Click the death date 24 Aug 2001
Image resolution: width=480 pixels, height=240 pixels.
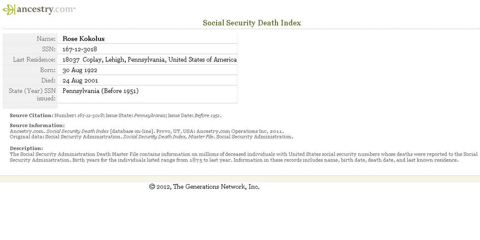(x=80, y=80)
